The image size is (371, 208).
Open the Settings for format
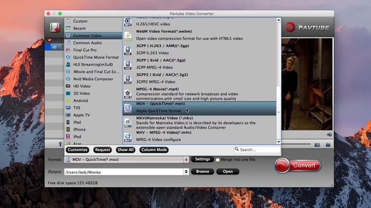pos(202,159)
